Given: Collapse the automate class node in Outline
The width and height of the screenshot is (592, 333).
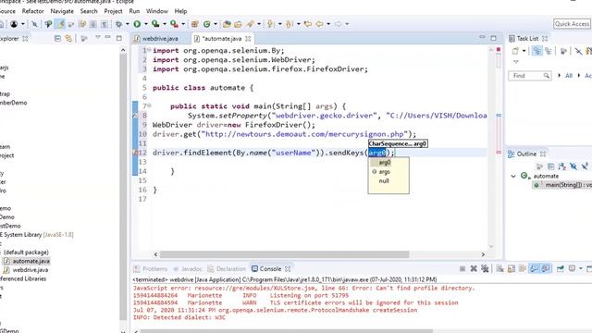Looking at the screenshot, I should 513,176.
